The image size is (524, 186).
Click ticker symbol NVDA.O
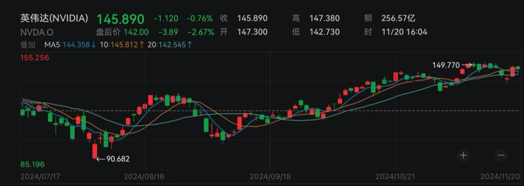tap(37, 32)
